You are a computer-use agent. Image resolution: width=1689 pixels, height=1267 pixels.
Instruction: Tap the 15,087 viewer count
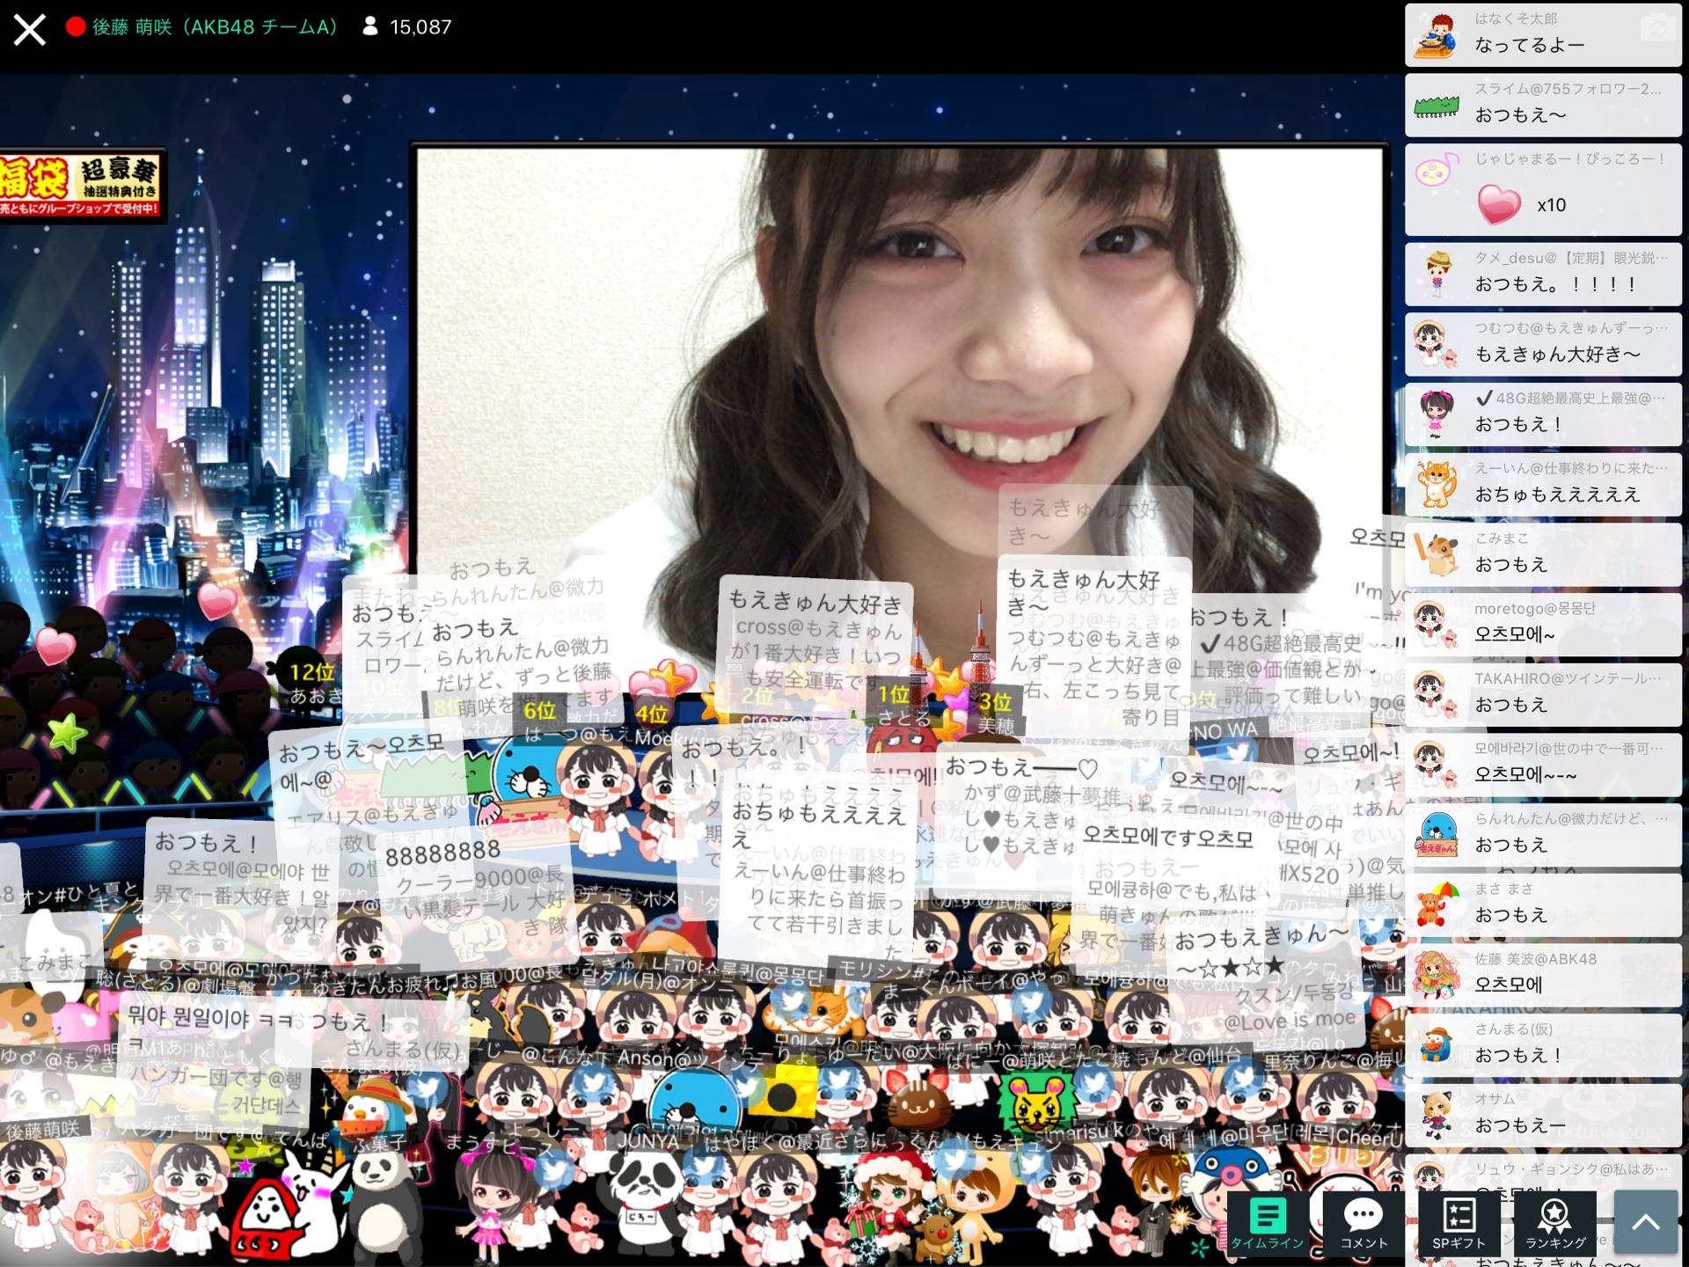pos(407,27)
